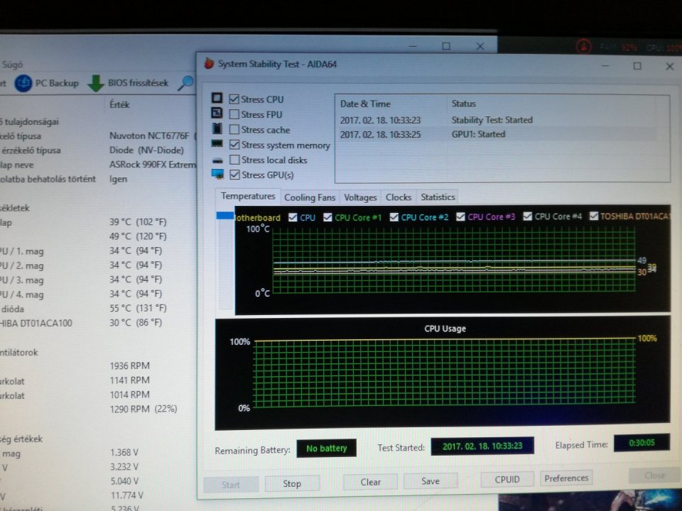682x511 pixels.
Task: Open the Súgó menu in background window
Action: (x=12, y=65)
